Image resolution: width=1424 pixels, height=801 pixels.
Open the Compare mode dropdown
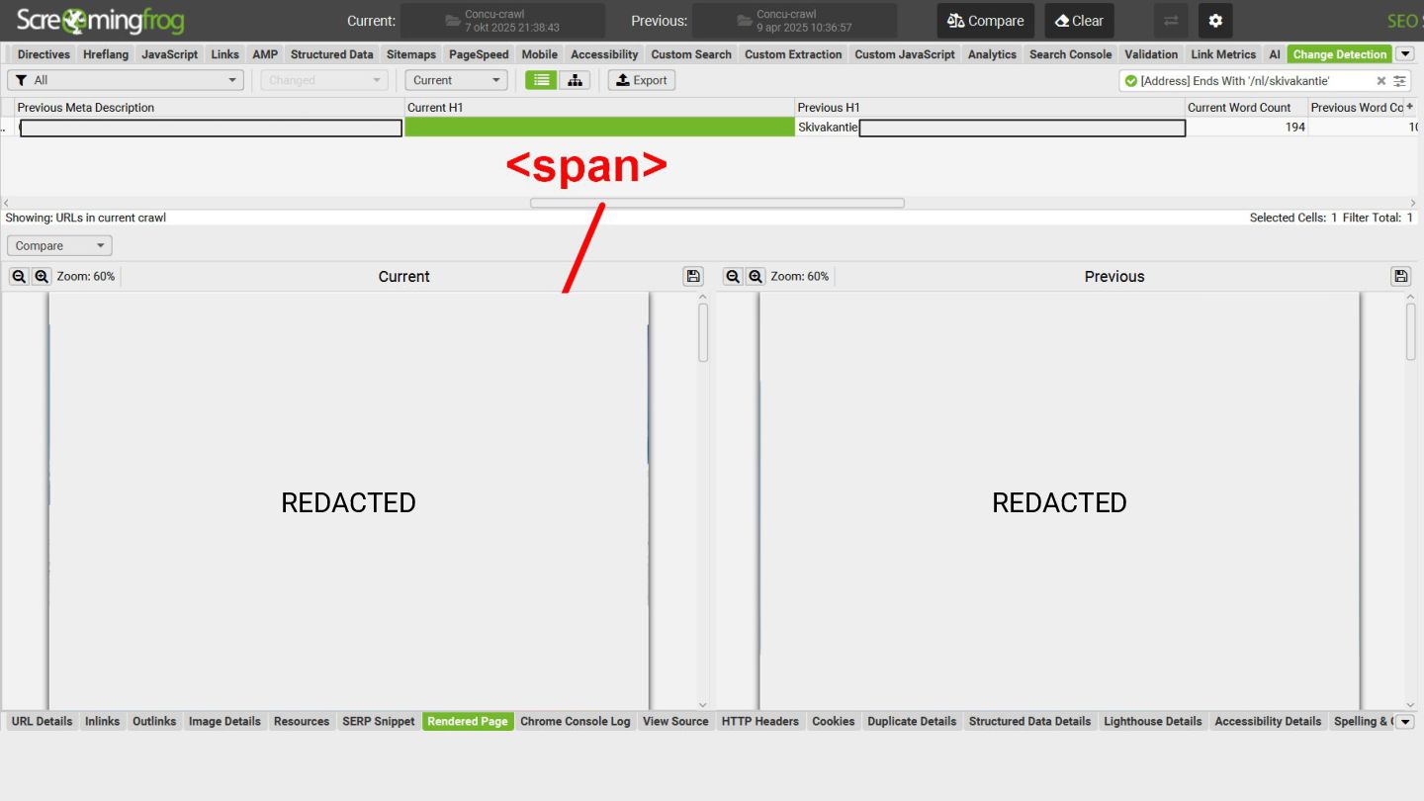[59, 246]
